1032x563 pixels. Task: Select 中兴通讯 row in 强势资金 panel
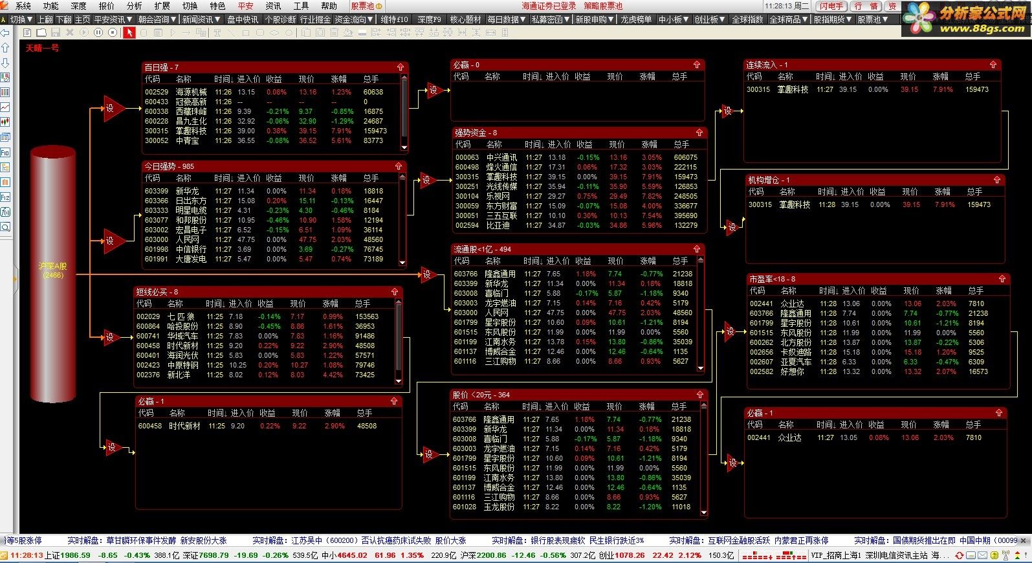click(x=577, y=157)
